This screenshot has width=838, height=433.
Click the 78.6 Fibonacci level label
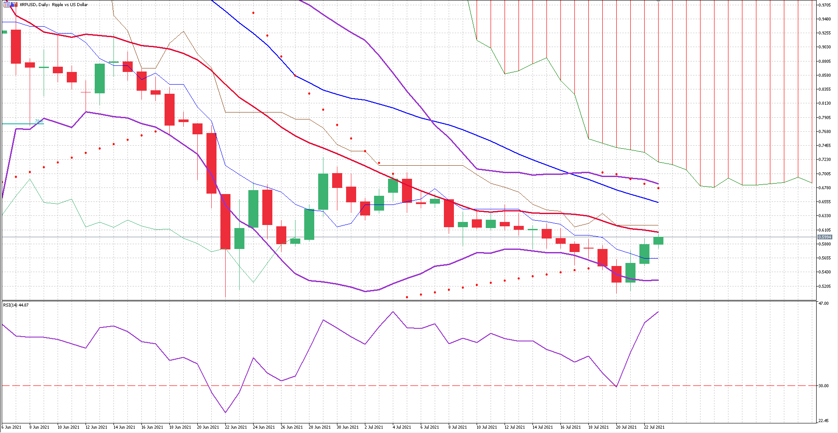[38, 121]
